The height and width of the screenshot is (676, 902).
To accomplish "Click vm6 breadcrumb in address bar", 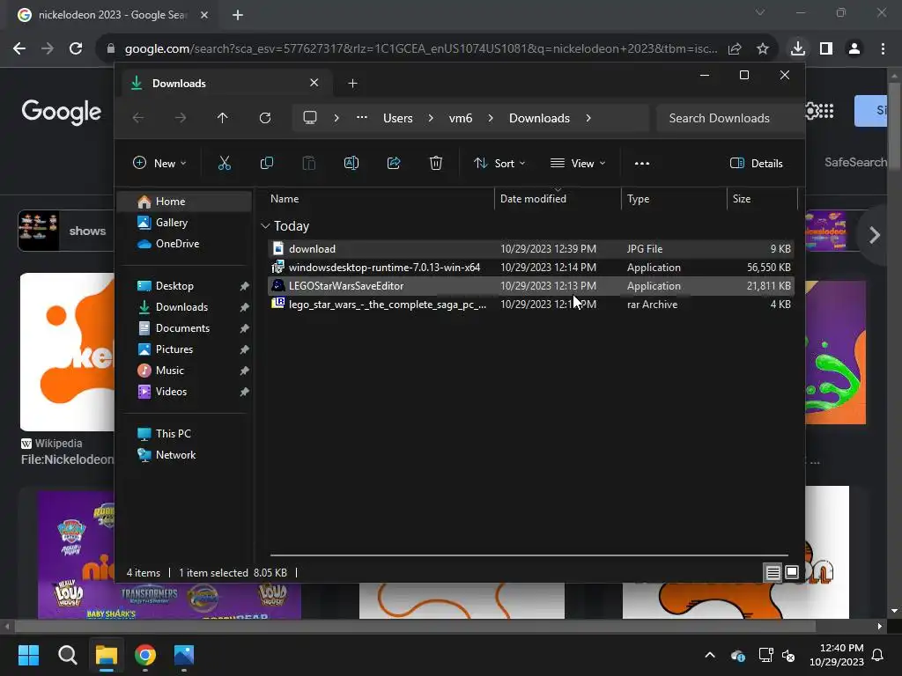I will [x=460, y=118].
